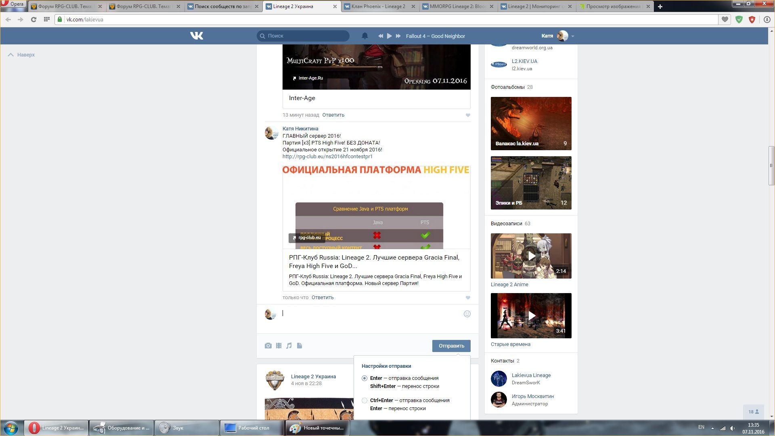This screenshot has height=436, width=775.
Task: Switch to the Клан Phoenix browser tab
Action: point(377,6)
